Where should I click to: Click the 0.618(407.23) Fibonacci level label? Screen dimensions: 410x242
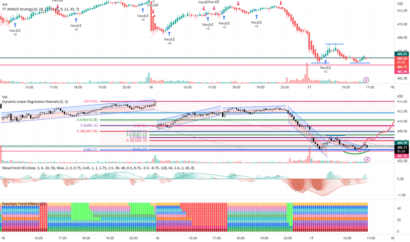(x=136, y=135)
